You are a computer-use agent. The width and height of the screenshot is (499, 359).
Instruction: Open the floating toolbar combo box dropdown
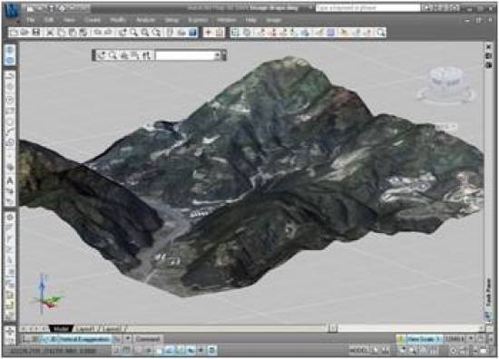[218, 55]
